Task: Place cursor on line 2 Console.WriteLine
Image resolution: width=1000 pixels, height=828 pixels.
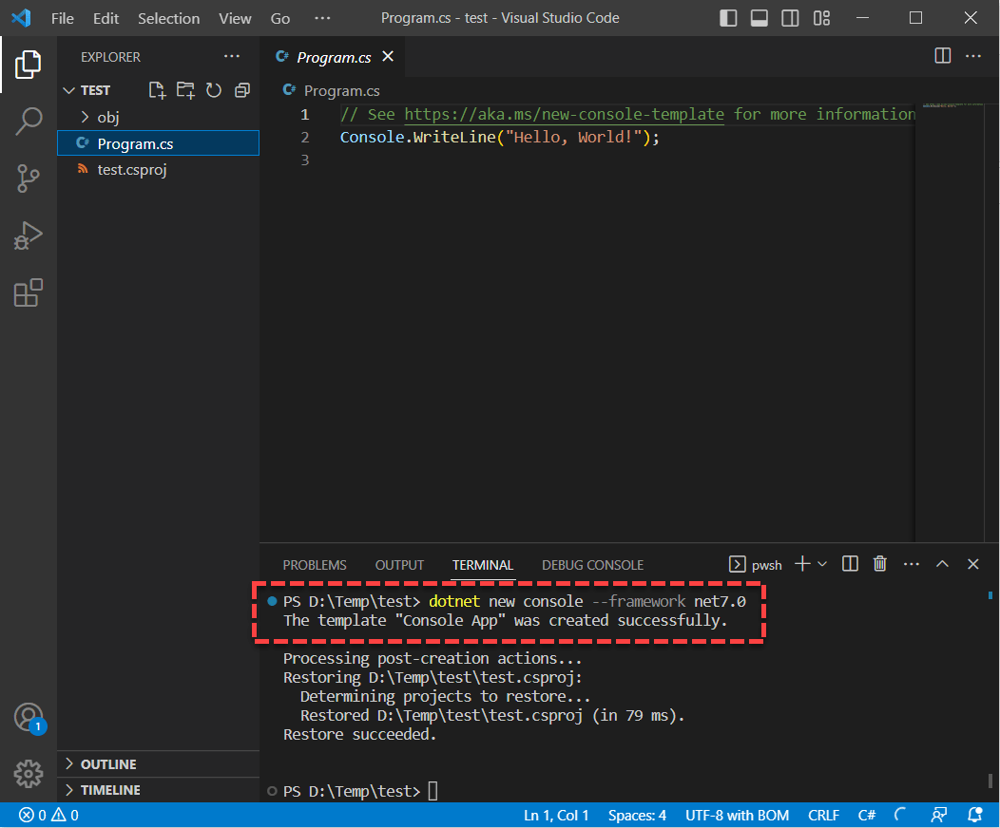Action: point(499,138)
